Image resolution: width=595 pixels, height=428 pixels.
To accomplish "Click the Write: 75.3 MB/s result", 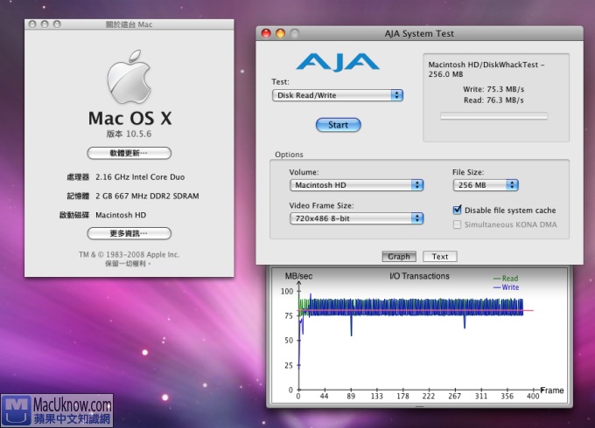I will [x=493, y=89].
